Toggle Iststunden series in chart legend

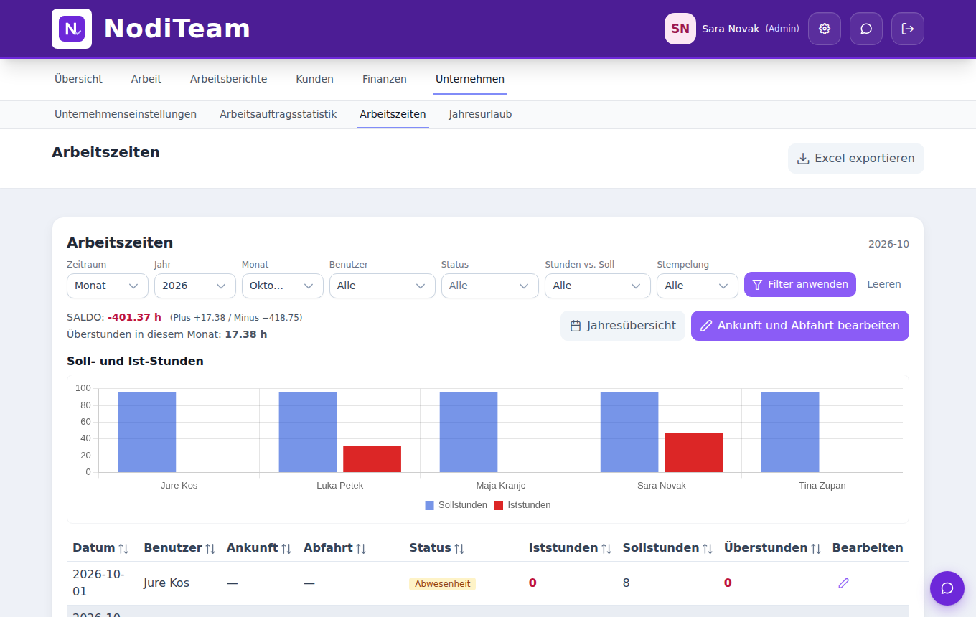pyautogui.click(x=522, y=505)
